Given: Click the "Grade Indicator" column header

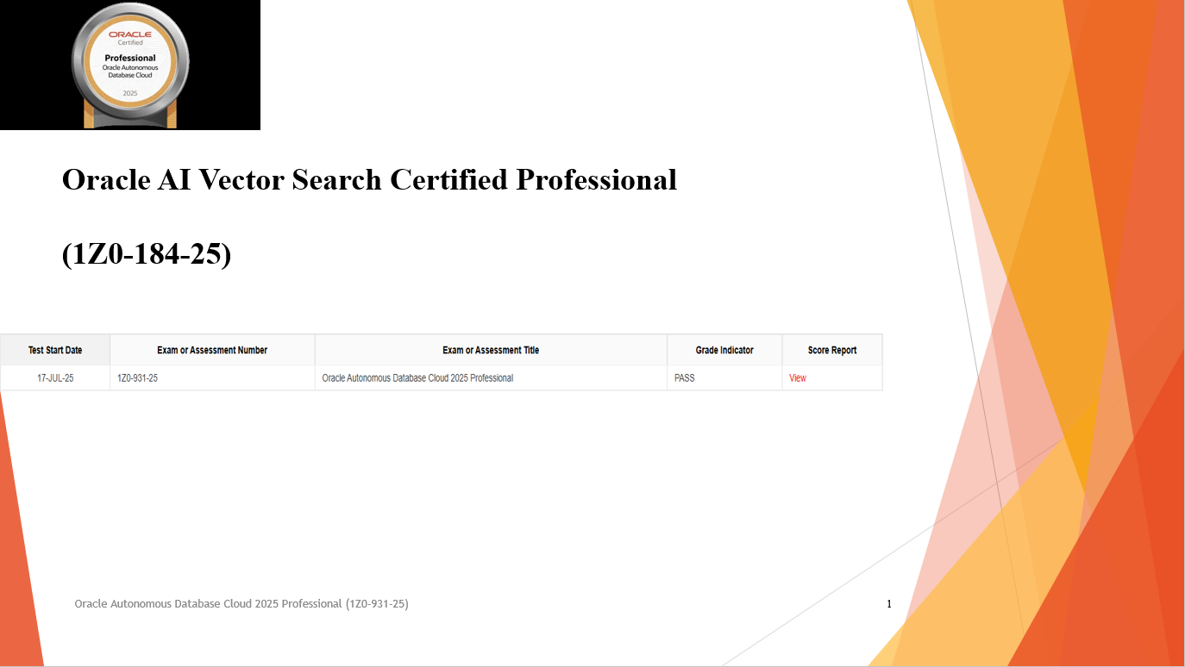Looking at the screenshot, I should (x=724, y=350).
